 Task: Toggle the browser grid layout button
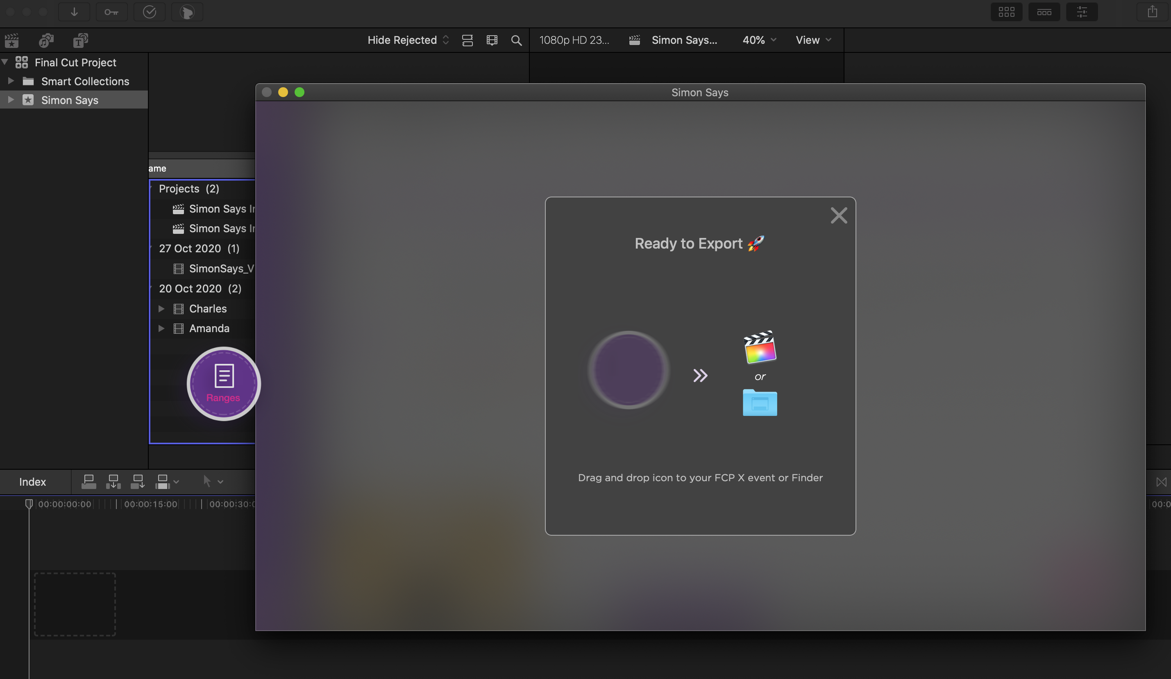1006,12
